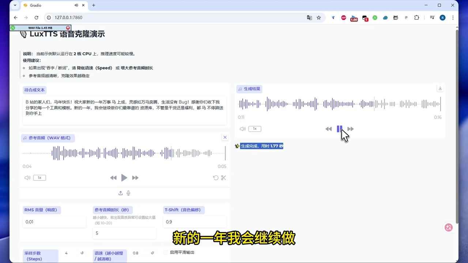Click the page vertical scrollbar

457,126
